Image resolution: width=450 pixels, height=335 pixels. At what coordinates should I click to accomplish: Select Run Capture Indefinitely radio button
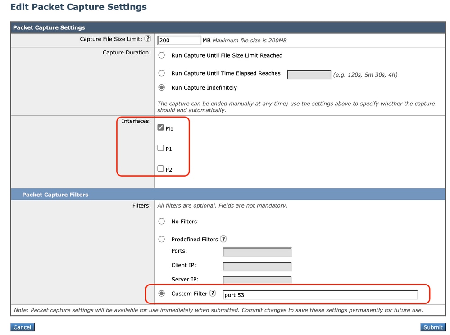162,87
